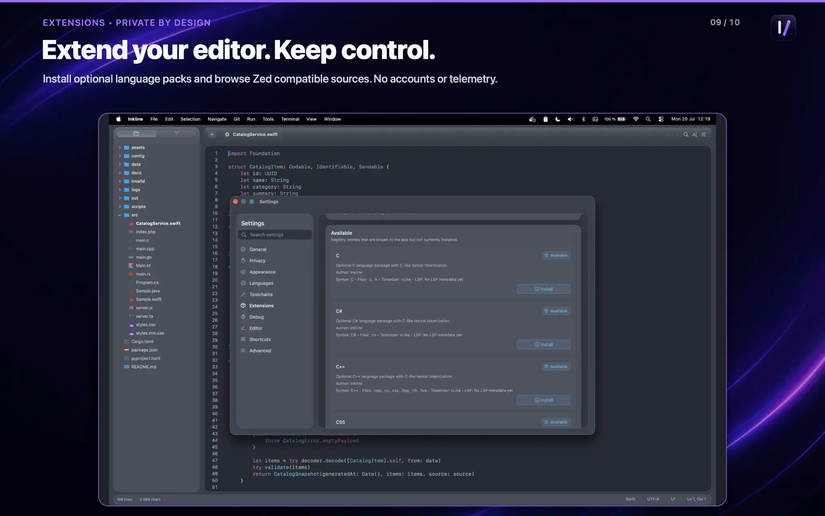Click the Available badge on the C++ entry
825x516 pixels.
556,367
